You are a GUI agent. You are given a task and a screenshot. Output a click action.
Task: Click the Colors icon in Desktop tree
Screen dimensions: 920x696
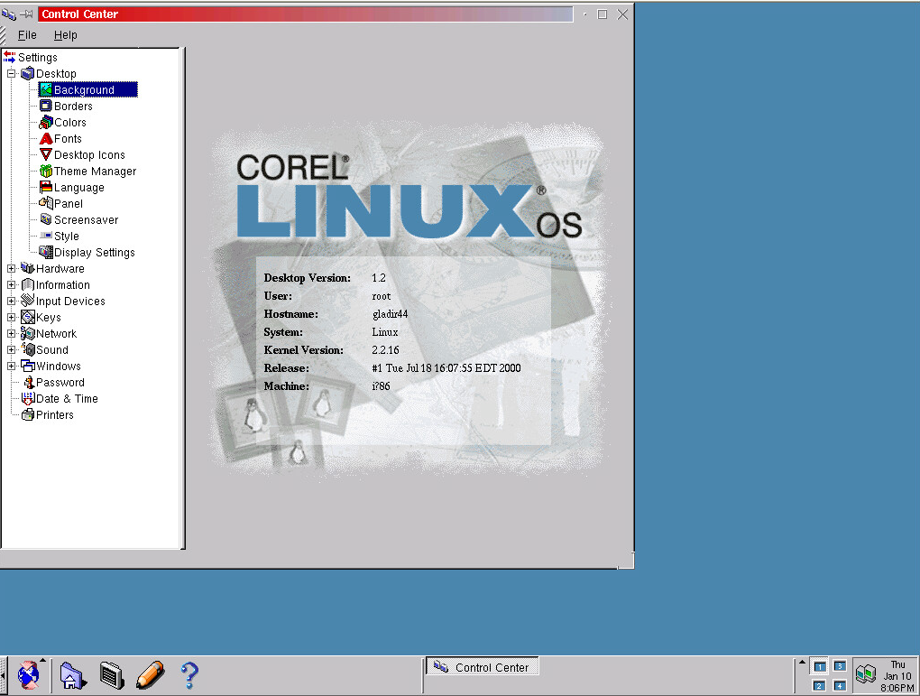[x=46, y=123]
